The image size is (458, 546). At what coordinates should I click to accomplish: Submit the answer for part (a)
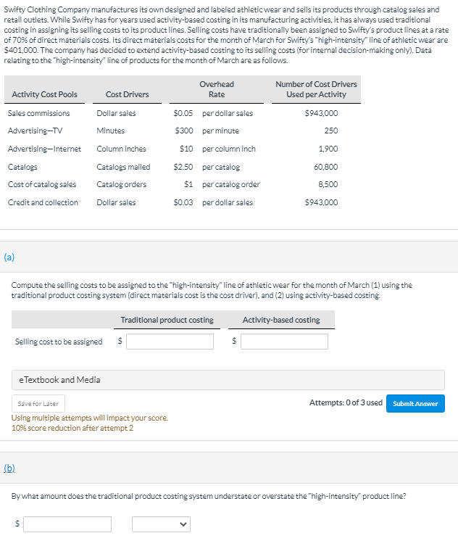(415, 404)
